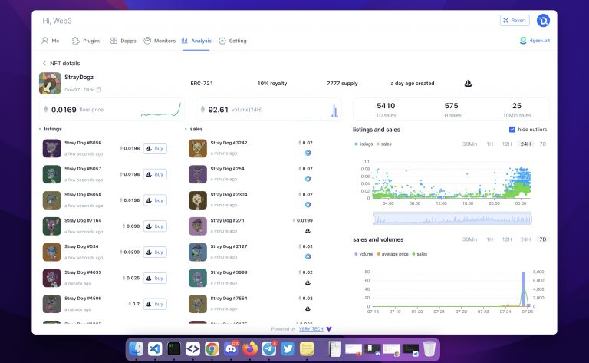Open Visual Studio Code from the dock
This screenshot has width=589, height=363.
(155, 349)
